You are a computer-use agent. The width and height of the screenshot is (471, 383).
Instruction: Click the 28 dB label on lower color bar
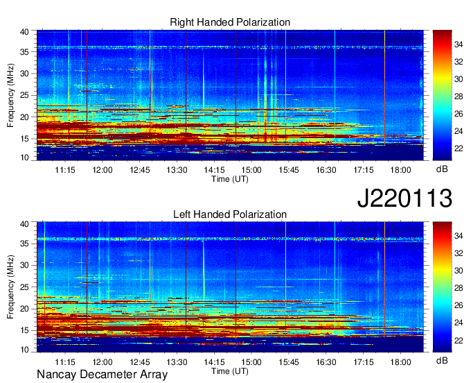[x=459, y=288]
